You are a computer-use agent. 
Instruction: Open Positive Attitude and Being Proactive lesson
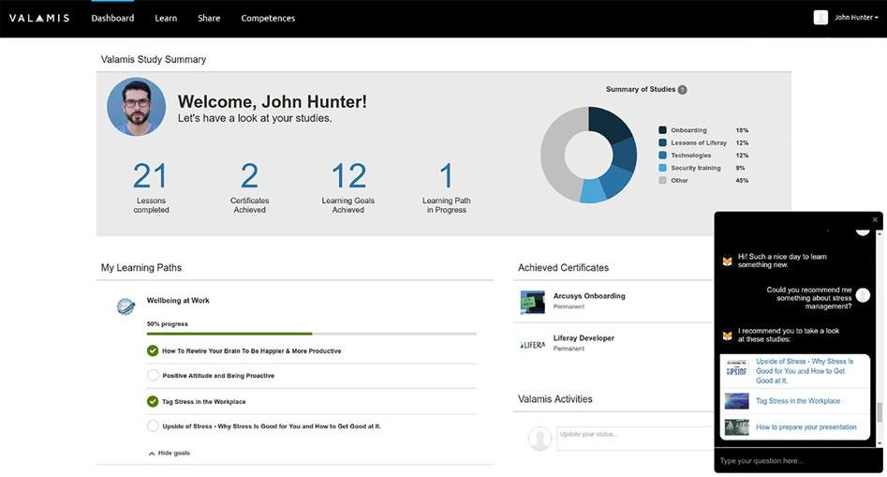tap(218, 376)
